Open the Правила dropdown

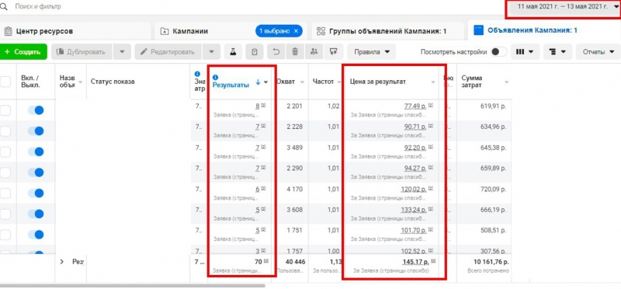pyautogui.click(x=372, y=52)
